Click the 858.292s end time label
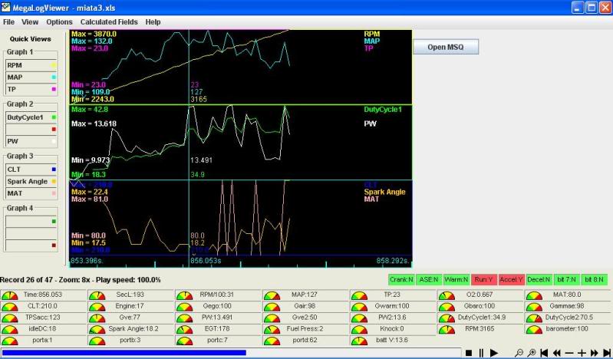Screen dimensions: 613x359 [x=393, y=261]
